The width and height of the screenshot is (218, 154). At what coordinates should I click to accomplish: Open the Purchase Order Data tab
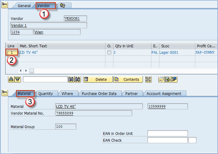[99, 94]
